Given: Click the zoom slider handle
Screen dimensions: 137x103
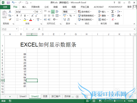Looking at the screenshot, I should 115,101.
